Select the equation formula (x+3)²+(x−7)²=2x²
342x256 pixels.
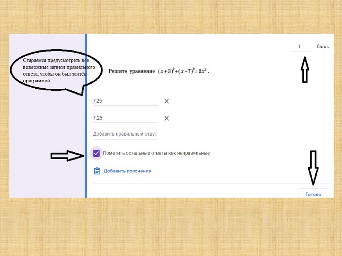(183, 71)
